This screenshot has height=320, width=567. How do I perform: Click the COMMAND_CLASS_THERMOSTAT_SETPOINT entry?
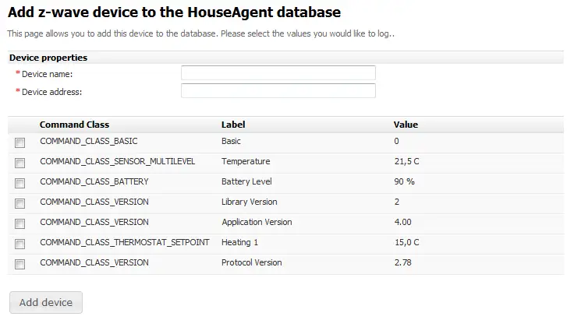pos(125,242)
